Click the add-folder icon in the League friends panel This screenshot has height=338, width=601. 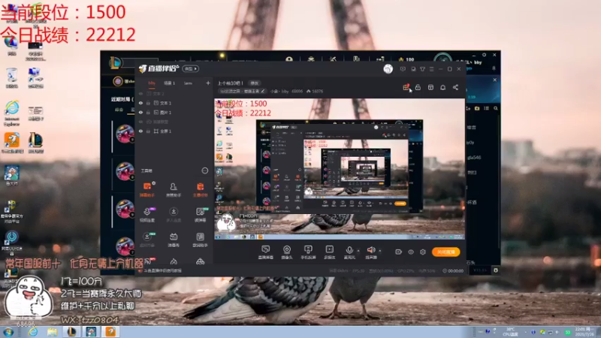pyautogui.click(x=477, y=108)
